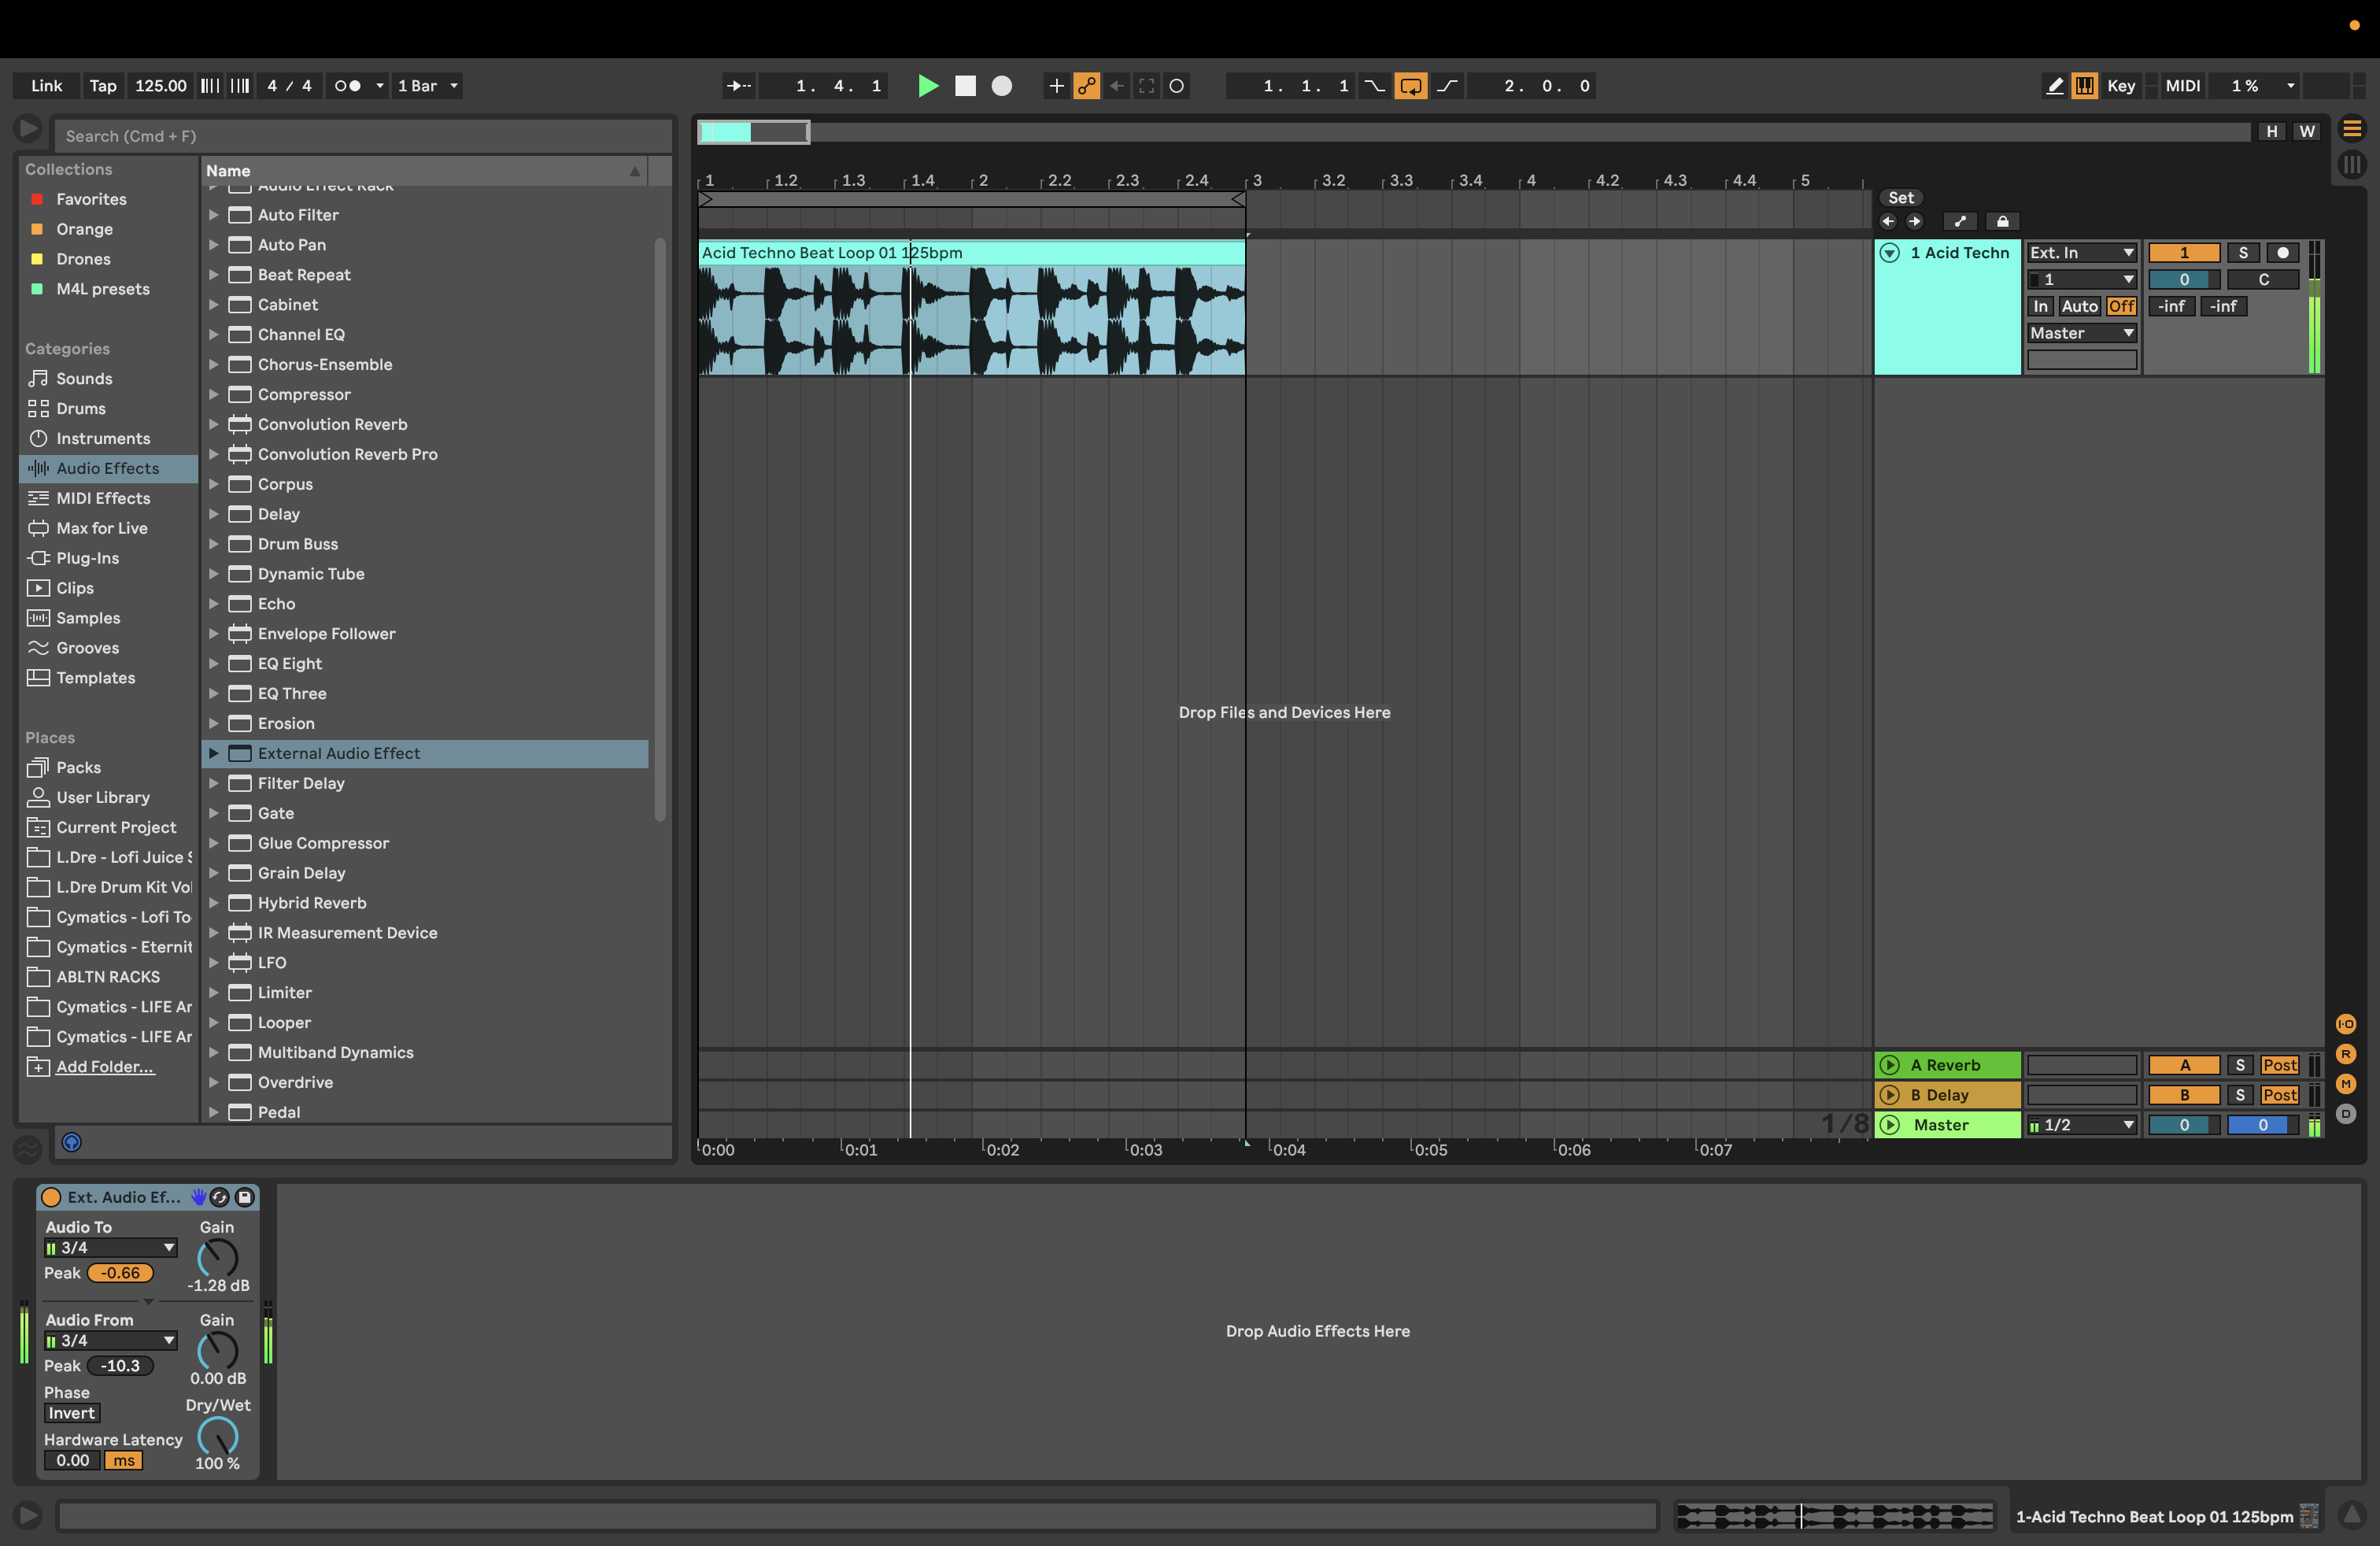This screenshot has height=1546, width=2380.
Task: Jump to the next locator arrow
Action: [1914, 222]
